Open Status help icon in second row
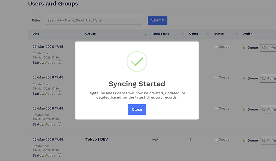Screen dimensions: 276x161 [x=60, y=93]
